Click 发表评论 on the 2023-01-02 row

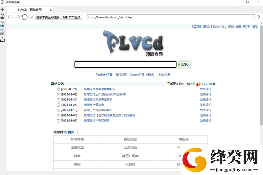pos(206,120)
